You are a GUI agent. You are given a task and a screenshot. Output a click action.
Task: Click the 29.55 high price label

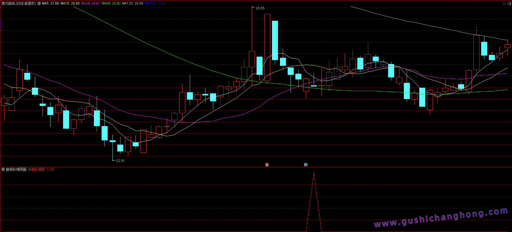tap(260, 8)
